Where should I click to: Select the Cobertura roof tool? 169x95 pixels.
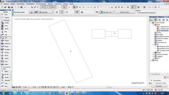(6, 44)
